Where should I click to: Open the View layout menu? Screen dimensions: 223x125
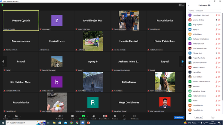[182, 5]
